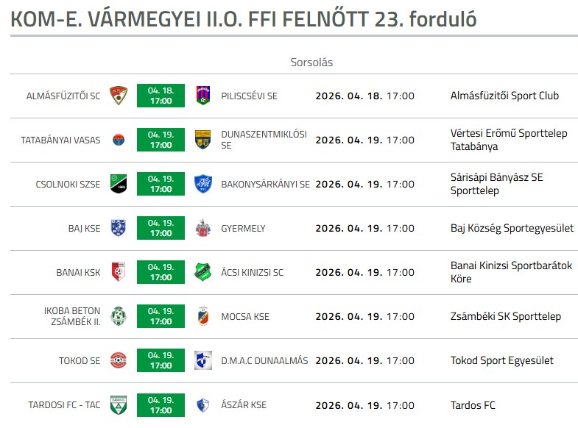
Task: Open the Ikoba Beton Zsámbék II. team link
Action: coord(72,316)
